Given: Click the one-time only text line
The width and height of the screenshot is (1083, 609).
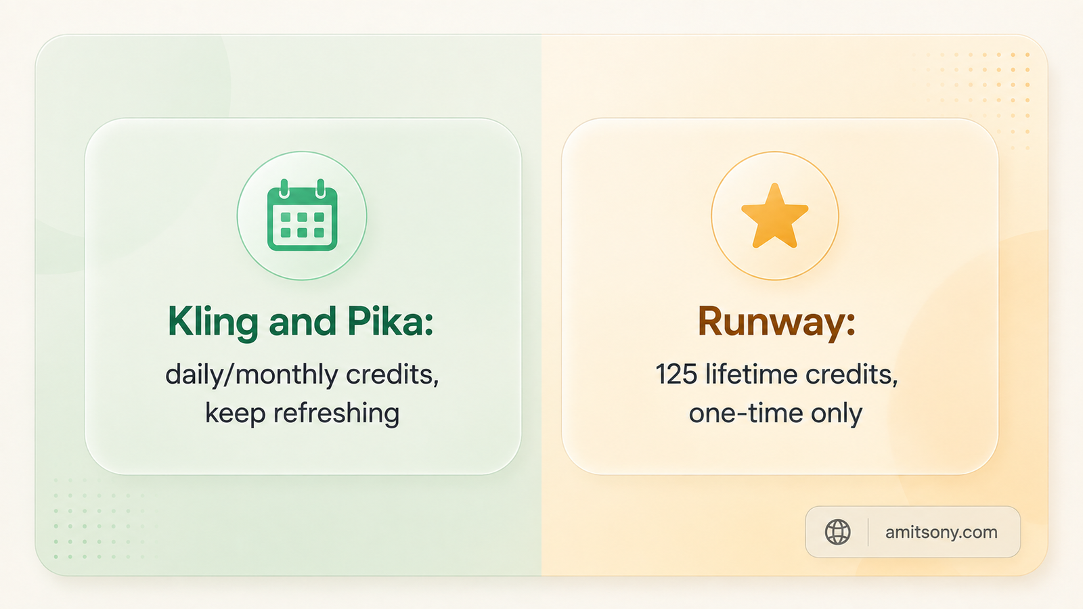Looking at the screenshot, I should pos(776,413).
